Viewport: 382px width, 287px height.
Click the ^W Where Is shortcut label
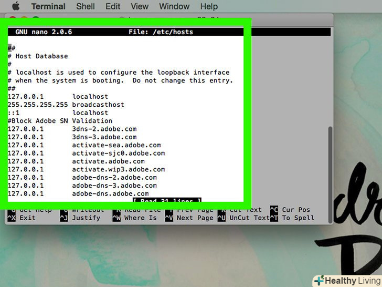coord(134,218)
